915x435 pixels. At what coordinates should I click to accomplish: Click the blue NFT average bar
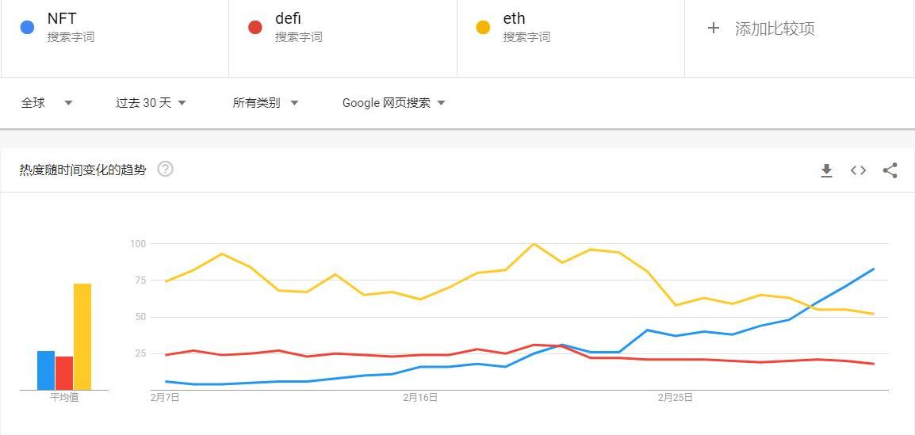[x=46, y=370]
